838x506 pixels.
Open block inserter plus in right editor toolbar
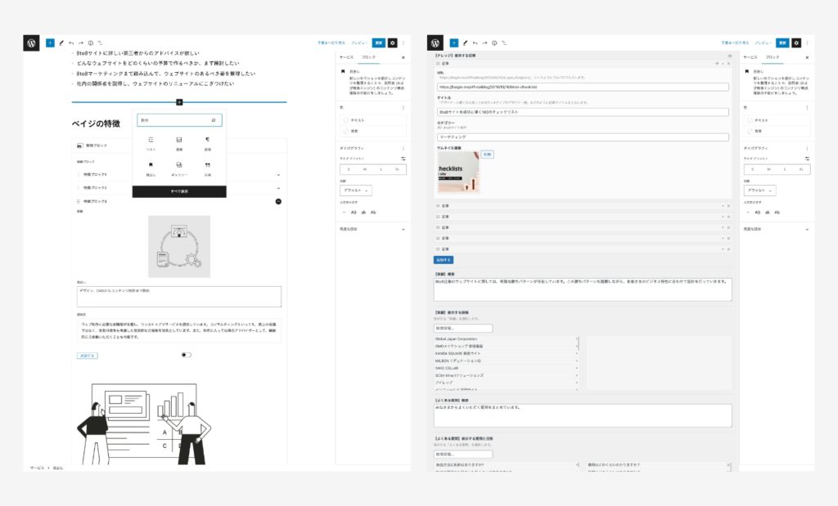click(453, 43)
